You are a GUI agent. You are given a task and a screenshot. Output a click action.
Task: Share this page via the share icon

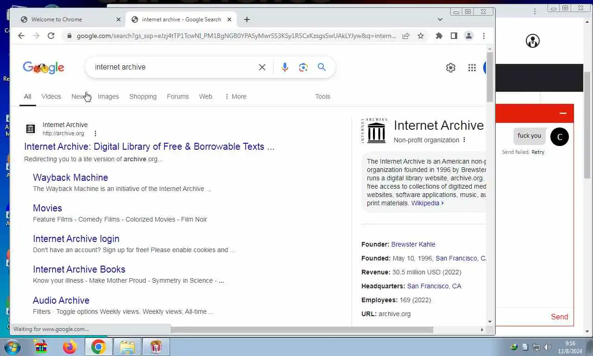tap(406, 36)
